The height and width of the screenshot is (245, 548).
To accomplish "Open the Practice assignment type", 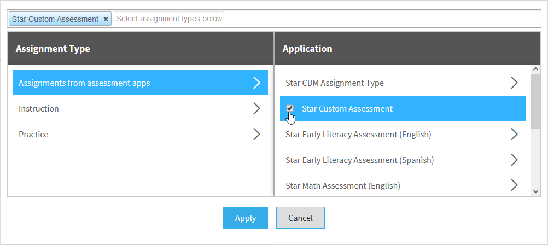I will [141, 134].
